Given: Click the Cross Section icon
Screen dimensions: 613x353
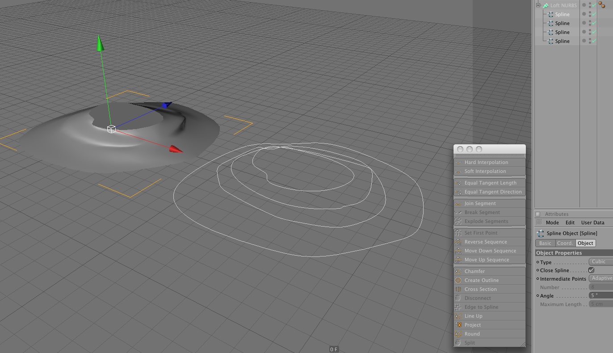Looking at the screenshot, I should point(458,289).
